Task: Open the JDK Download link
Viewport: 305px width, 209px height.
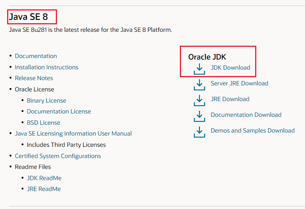Action: coord(230,68)
